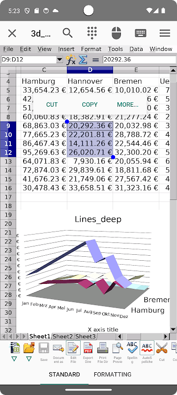The image size is (177, 395).
Task: Open the Name Box dropdown arrow
Action: click(x=59, y=60)
